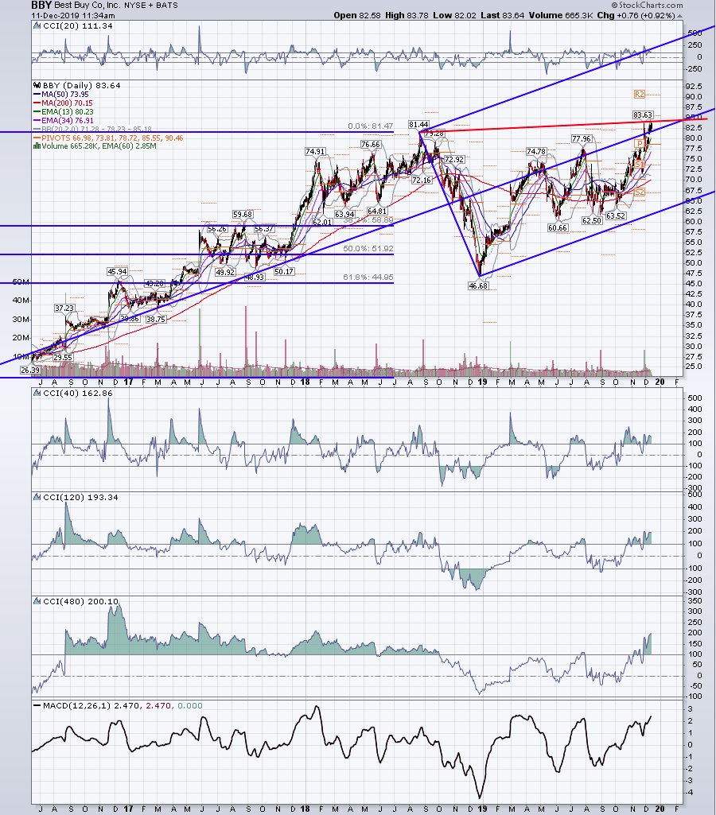Screen dimensions: 716x815
Task: Click the 83.63 latest high label
Action: (x=643, y=114)
